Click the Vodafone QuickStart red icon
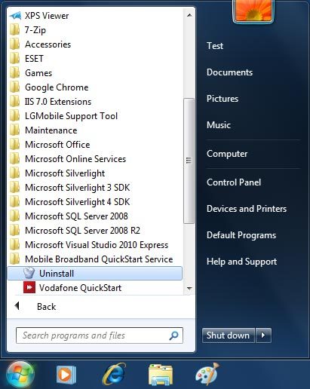Viewport: 310px width, 389px height. pyautogui.click(x=29, y=287)
